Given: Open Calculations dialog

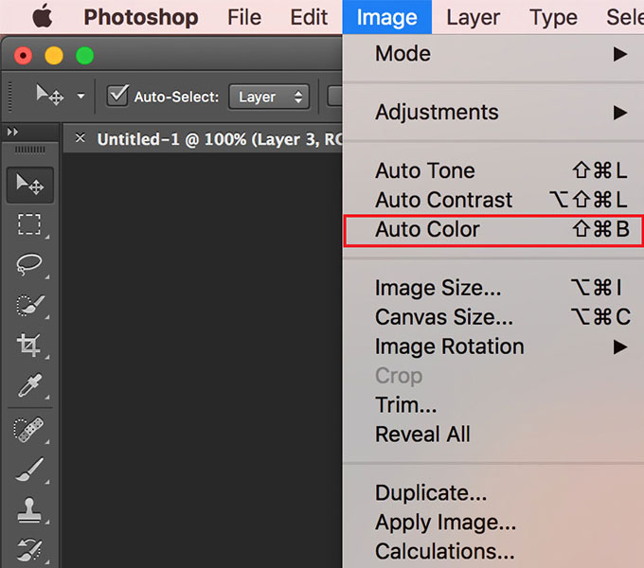Looking at the screenshot, I should [493, 552].
